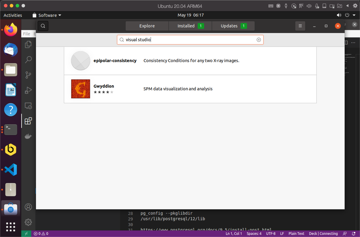
Task: Open Archive Manager from the dock
Action: pos(11,190)
